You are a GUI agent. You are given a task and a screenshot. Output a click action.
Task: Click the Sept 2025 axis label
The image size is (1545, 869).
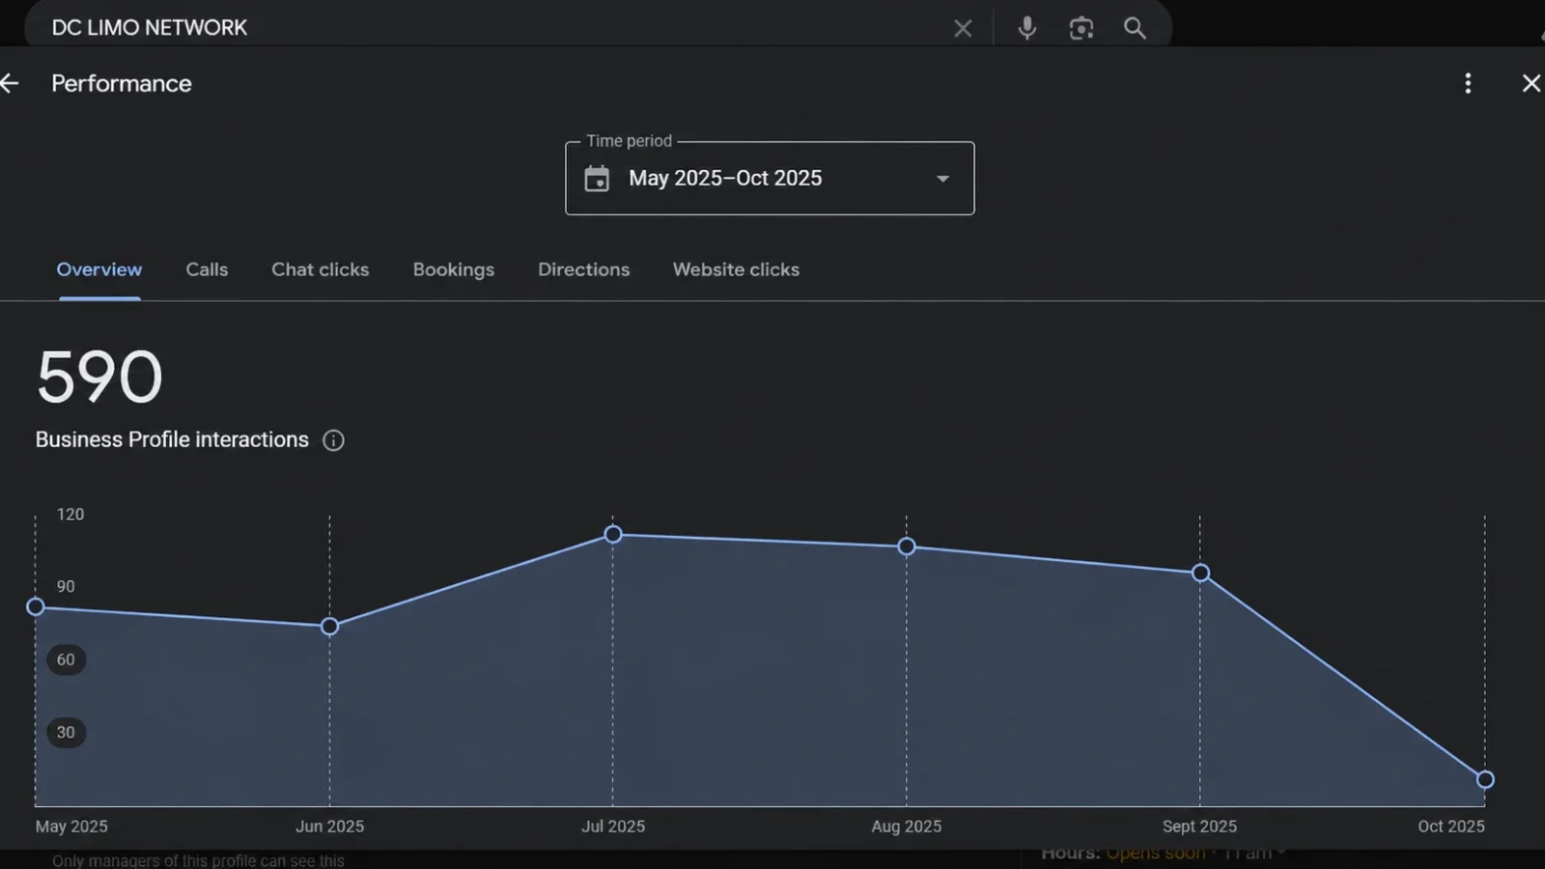(1199, 827)
